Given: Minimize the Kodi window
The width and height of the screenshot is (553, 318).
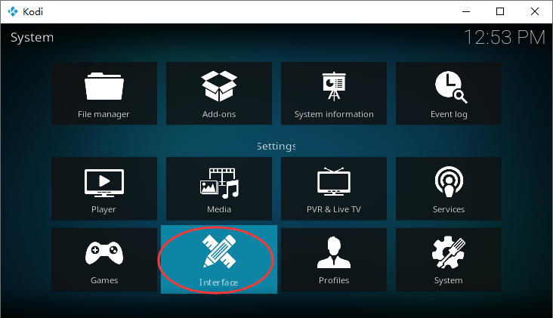Looking at the screenshot, I should pos(466,11).
